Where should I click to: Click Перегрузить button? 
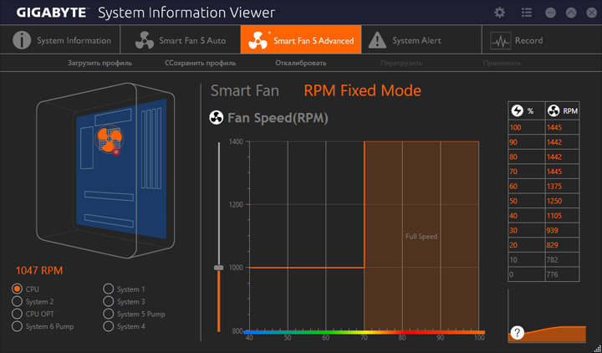[x=401, y=63]
